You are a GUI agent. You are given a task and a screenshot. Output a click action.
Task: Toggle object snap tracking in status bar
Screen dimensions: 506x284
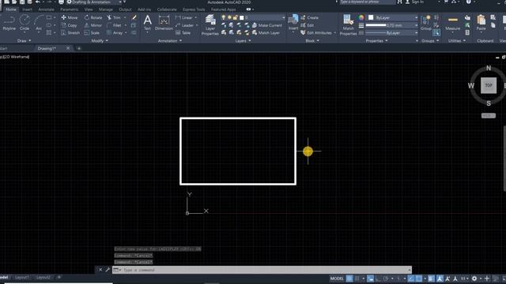pyautogui.click(x=410, y=278)
